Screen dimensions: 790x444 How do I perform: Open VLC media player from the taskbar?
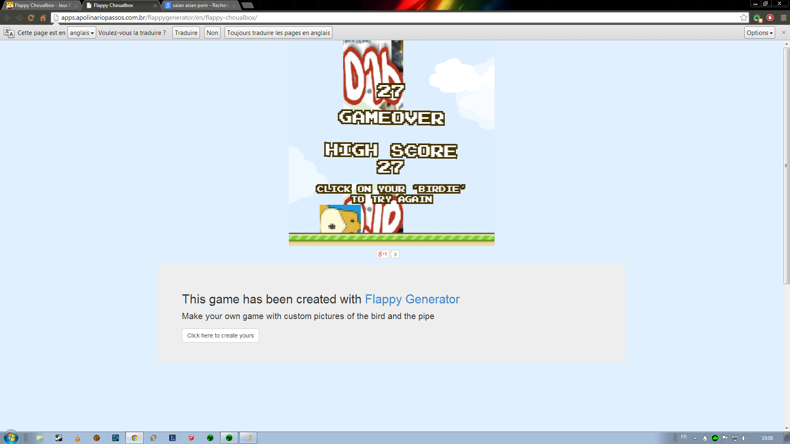click(78, 438)
